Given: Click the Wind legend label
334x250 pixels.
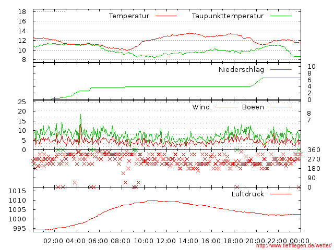Looking at the screenshot, I should coord(201,107).
